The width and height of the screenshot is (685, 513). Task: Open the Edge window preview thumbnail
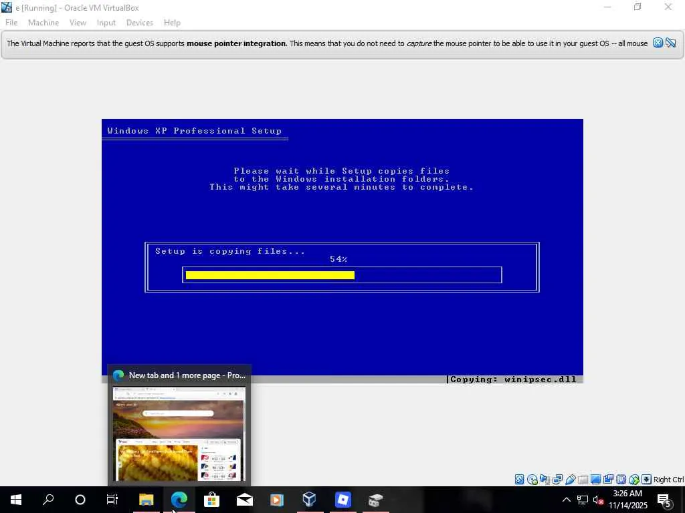tap(179, 434)
